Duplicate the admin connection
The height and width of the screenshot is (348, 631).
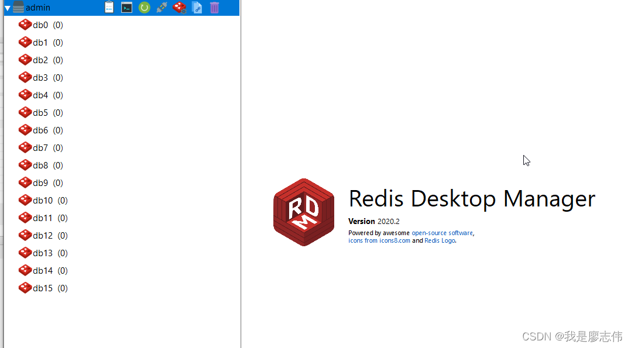[197, 7]
